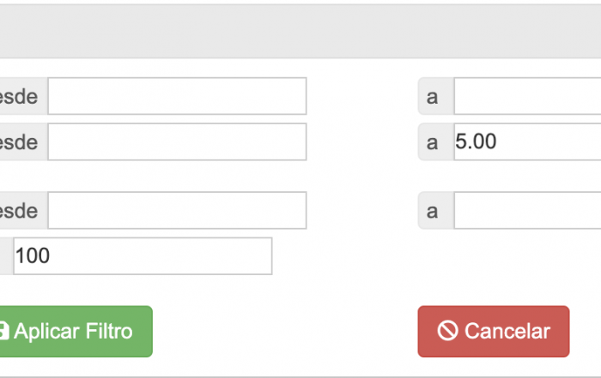Image resolution: width=601 pixels, height=378 pixels.
Task: Apply the filter with Aplicar Filtro button
Action: (x=76, y=332)
